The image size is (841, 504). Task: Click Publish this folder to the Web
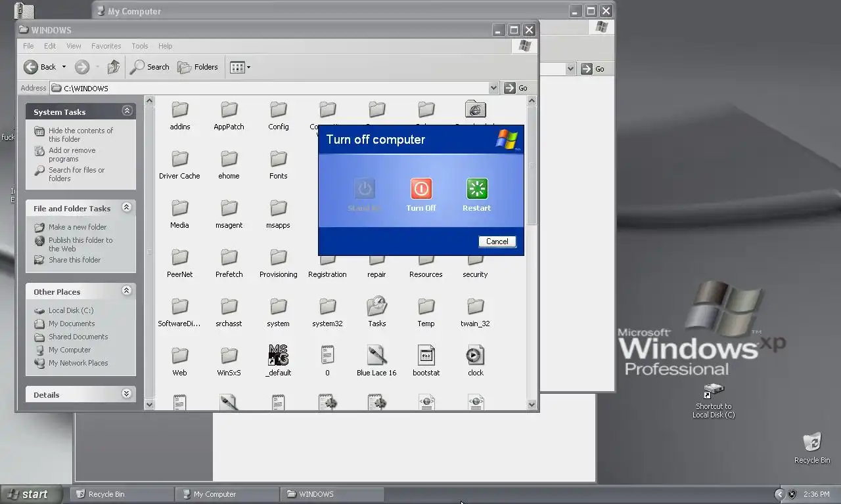(x=80, y=244)
